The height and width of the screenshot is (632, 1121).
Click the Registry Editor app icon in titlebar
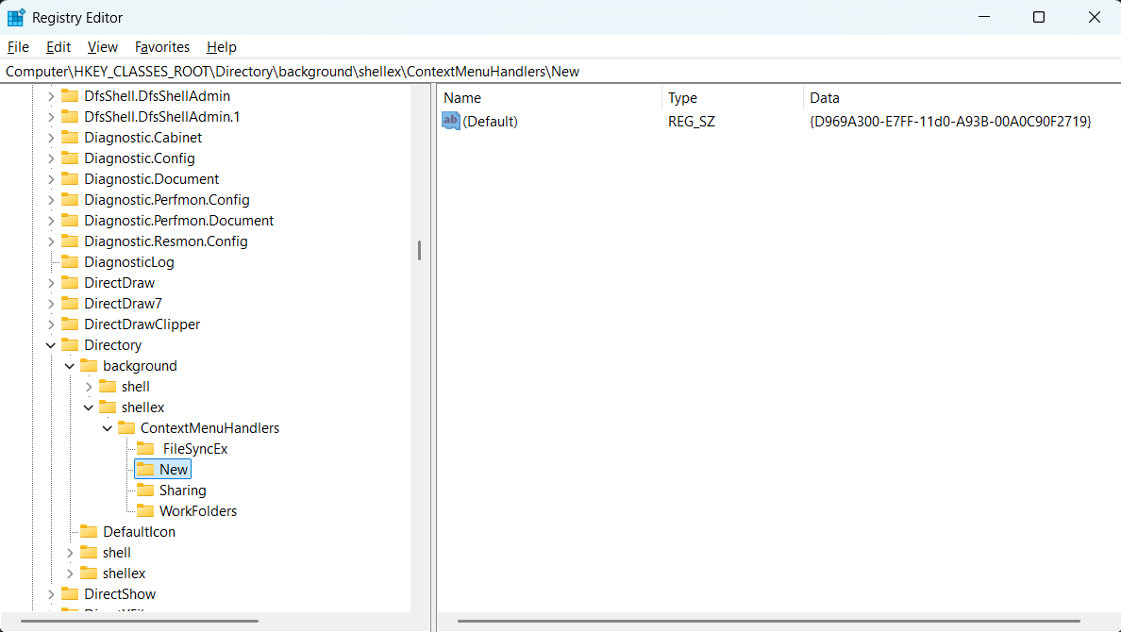pyautogui.click(x=18, y=17)
